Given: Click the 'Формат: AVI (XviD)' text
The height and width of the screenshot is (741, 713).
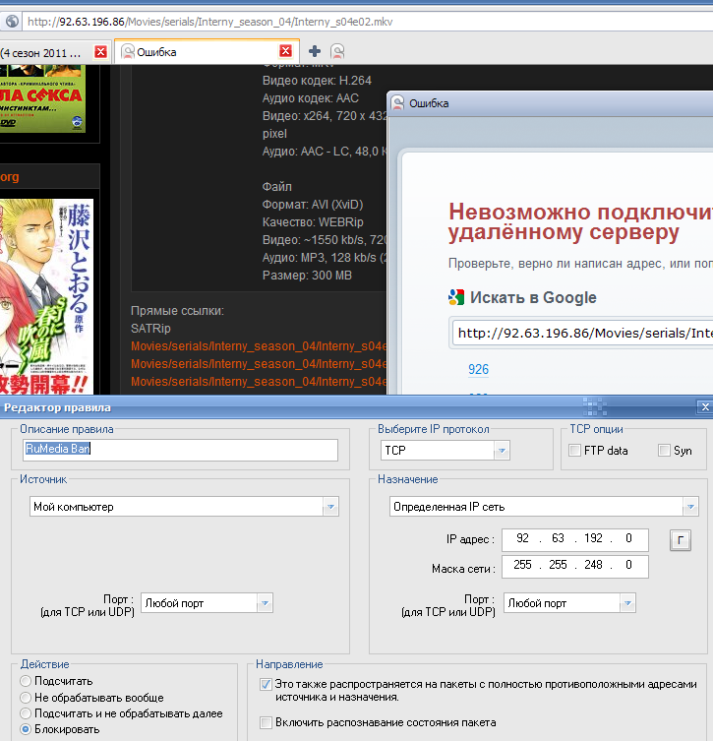Looking at the screenshot, I should point(313,205).
